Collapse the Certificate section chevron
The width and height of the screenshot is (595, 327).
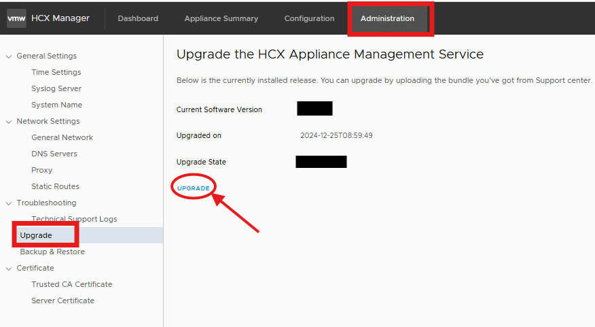click(x=9, y=268)
